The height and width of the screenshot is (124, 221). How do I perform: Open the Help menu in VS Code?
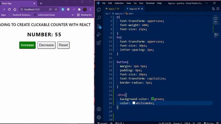[x=159, y=3]
